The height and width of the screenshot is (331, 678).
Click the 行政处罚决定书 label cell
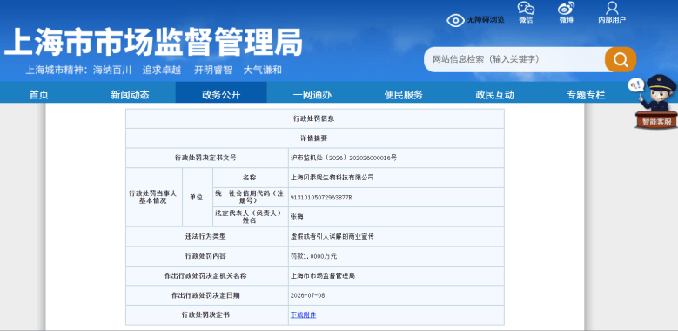point(207,315)
